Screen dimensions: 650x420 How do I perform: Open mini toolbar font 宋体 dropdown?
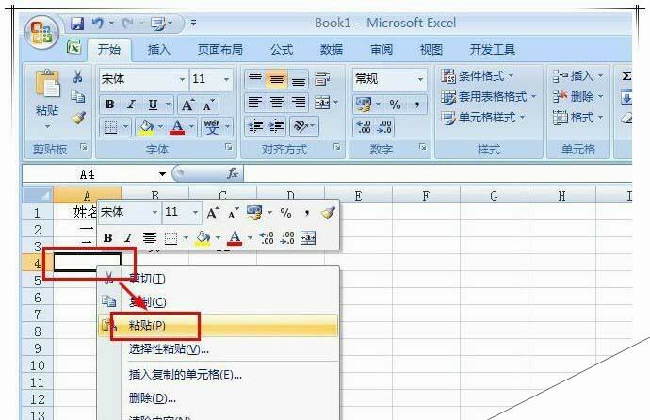(154, 212)
